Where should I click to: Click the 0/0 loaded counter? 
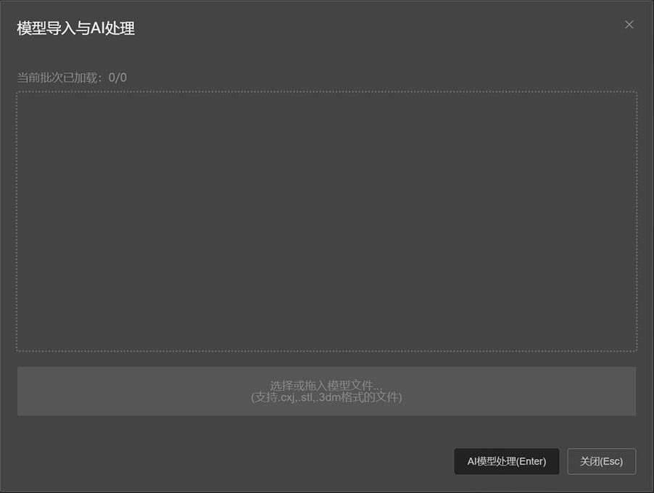[x=117, y=78]
